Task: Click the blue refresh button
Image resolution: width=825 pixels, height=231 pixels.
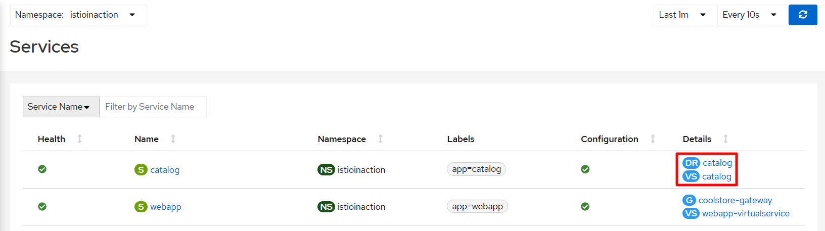Action: (803, 15)
